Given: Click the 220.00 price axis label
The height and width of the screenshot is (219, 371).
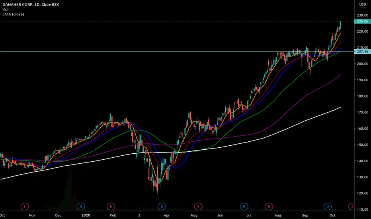Looking at the screenshot, I should point(363,31).
